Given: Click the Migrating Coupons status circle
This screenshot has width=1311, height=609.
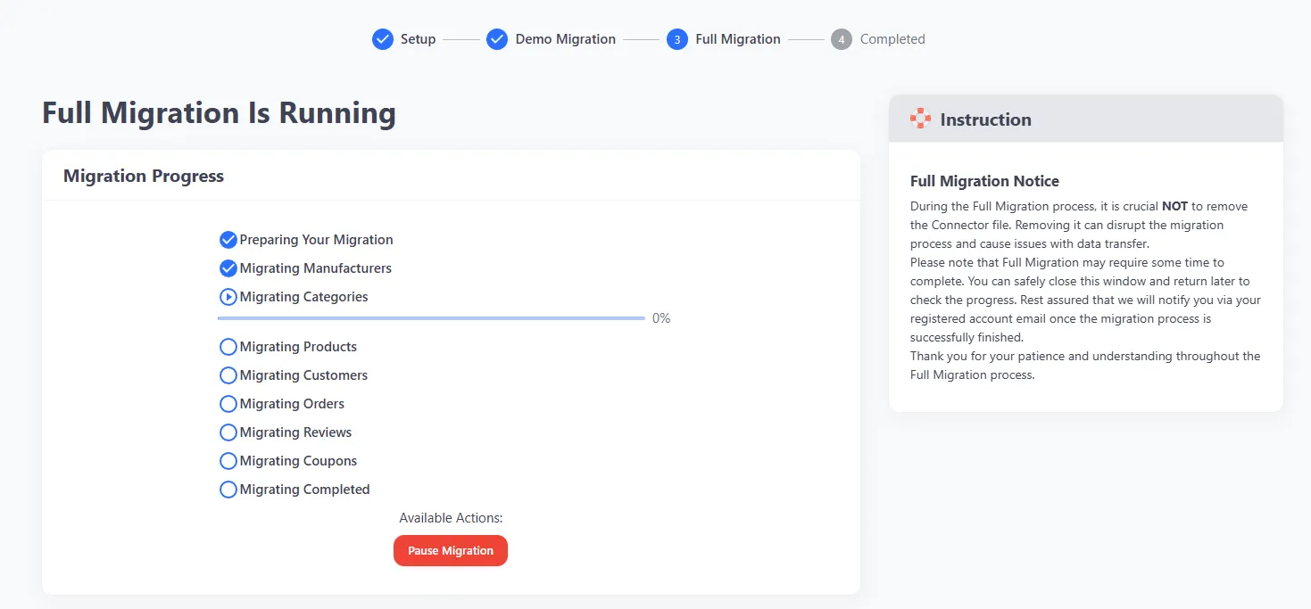Looking at the screenshot, I should tap(228, 461).
